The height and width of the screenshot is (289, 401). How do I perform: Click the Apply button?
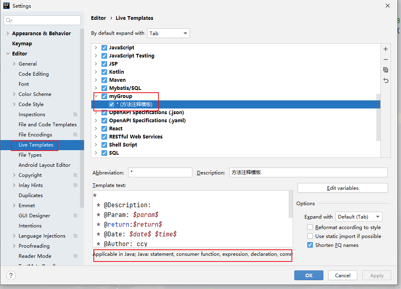pyautogui.click(x=377, y=275)
